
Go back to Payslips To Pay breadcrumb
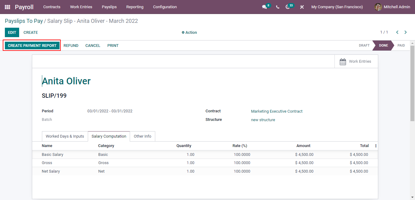click(24, 21)
